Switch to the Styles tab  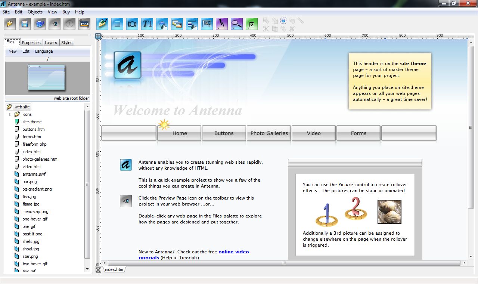tap(67, 43)
